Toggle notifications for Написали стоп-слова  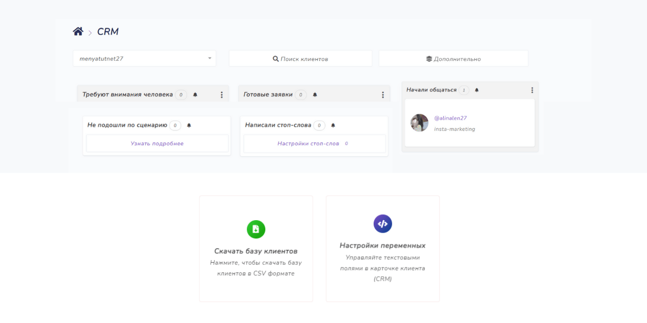coord(333,125)
